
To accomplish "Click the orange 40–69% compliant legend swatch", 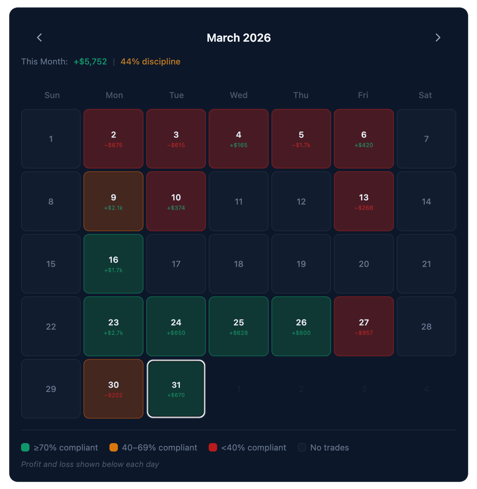I will coord(113,447).
